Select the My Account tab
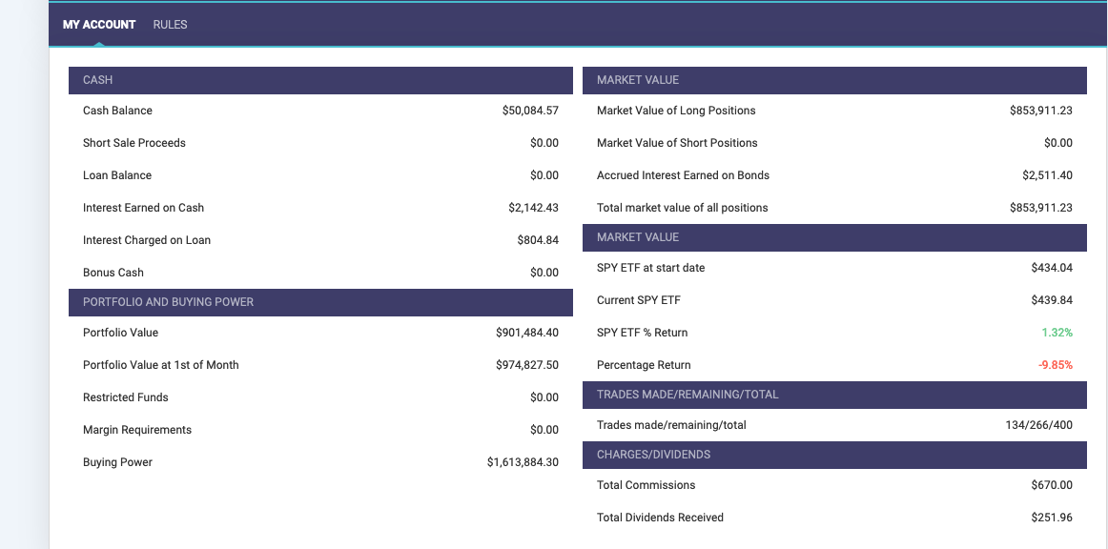This screenshot has width=1108, height=549. (x=99, y=25)
